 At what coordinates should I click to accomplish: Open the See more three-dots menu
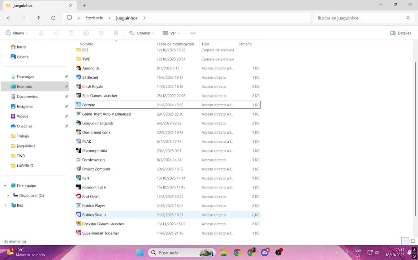(193, 33)
